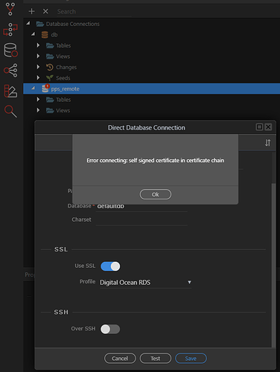Select the db database cylinder icon
Viewport: 280px width, 372px height.
[45, 35]
